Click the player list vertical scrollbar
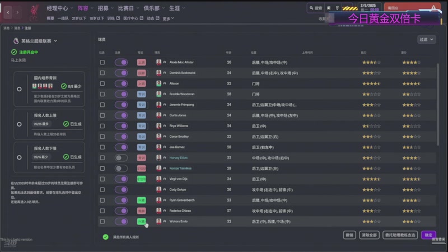448x252 pixels. click(437, 104)
